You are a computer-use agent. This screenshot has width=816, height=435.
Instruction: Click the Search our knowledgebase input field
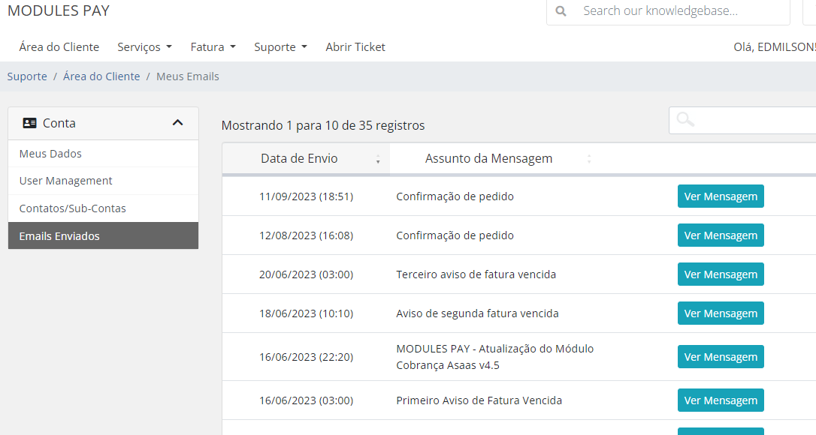point(680,11)
